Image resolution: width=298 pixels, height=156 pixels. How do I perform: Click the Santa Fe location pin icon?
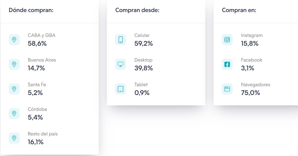point(14,89)
